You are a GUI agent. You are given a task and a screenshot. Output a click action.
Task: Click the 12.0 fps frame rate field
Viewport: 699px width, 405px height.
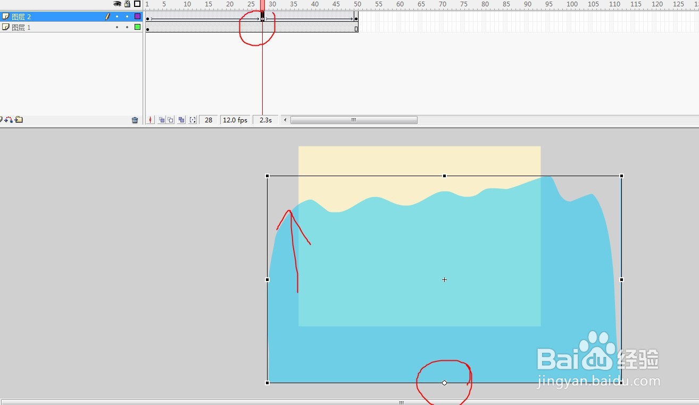[x=235, y=120]
